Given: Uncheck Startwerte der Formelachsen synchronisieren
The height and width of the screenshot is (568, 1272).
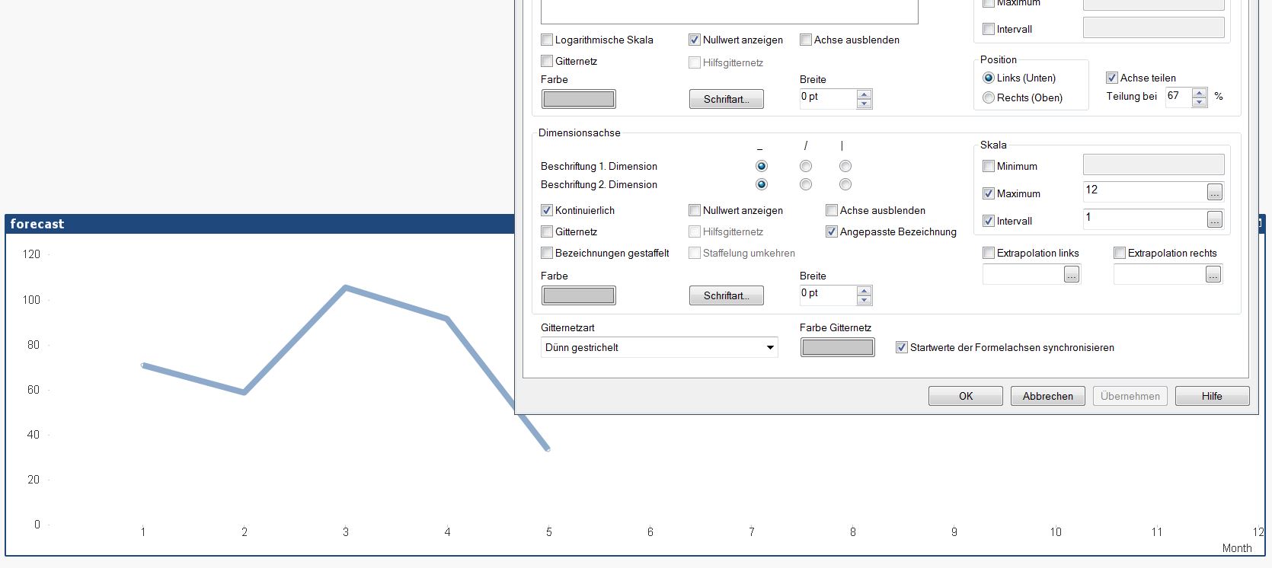Looking at the screenshot, I should coord(902,347).
